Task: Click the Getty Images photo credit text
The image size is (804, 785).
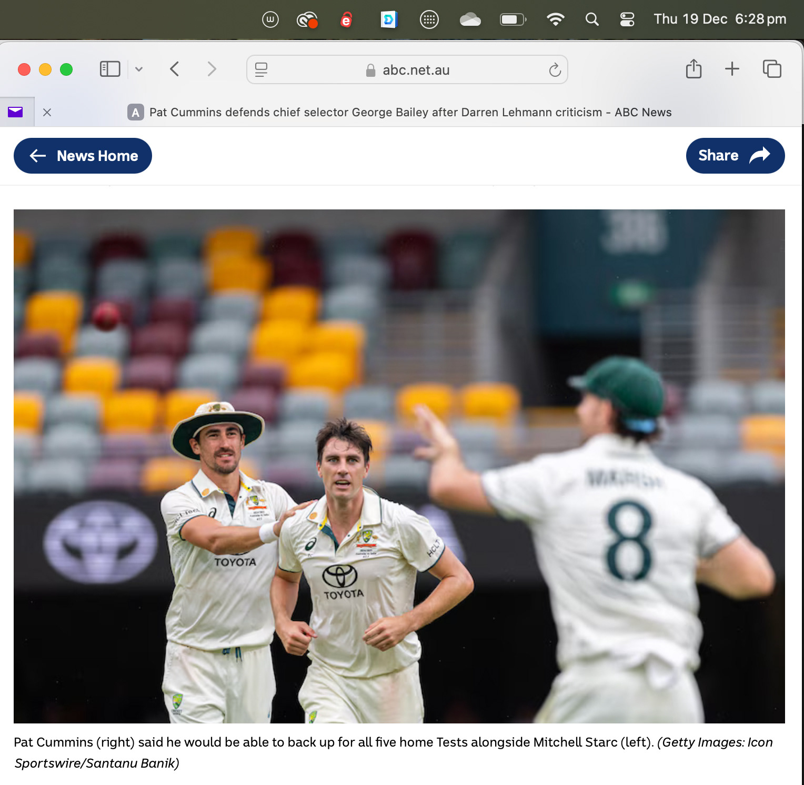Action: pos(394,753)
